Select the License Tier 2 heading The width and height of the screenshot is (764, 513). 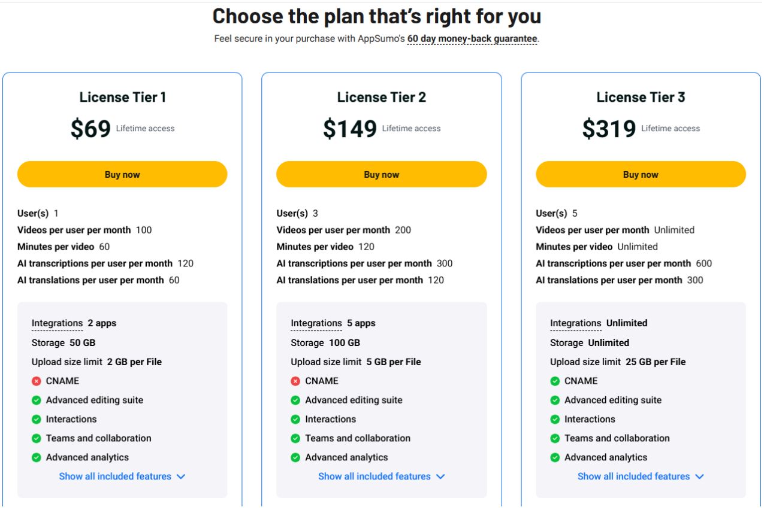381,97
